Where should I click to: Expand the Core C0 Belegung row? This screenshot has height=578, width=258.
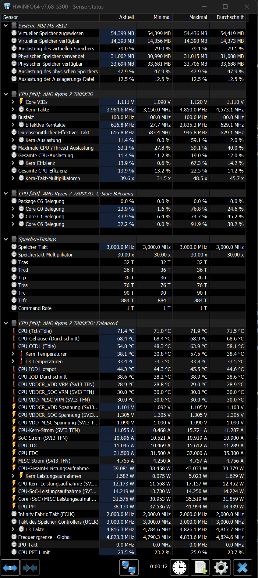13,209
